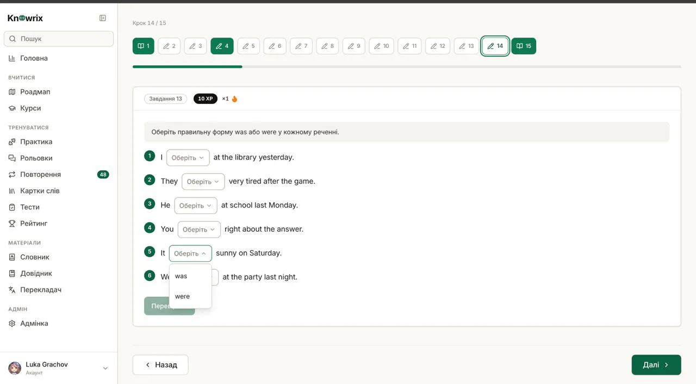
Task: Click the ×1 multiplier text
Action: click(x=225, y=99)
